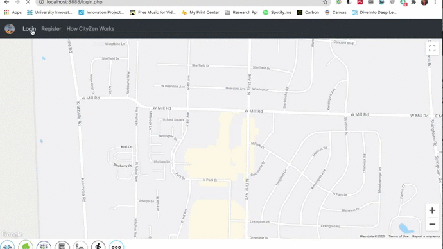
Task: Open Canvas bookmark
Action: click(335, 12)
